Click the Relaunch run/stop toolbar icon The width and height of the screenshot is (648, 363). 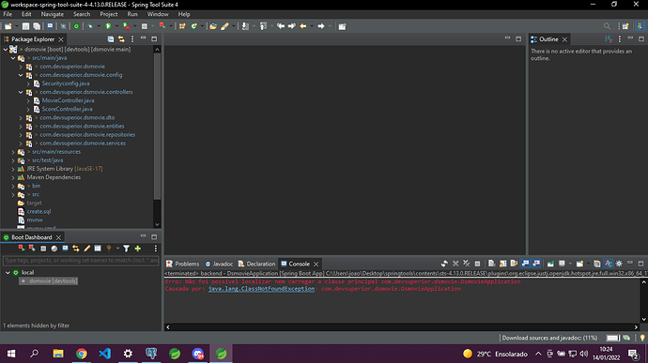pyautogui.click(x=162, y=26)
